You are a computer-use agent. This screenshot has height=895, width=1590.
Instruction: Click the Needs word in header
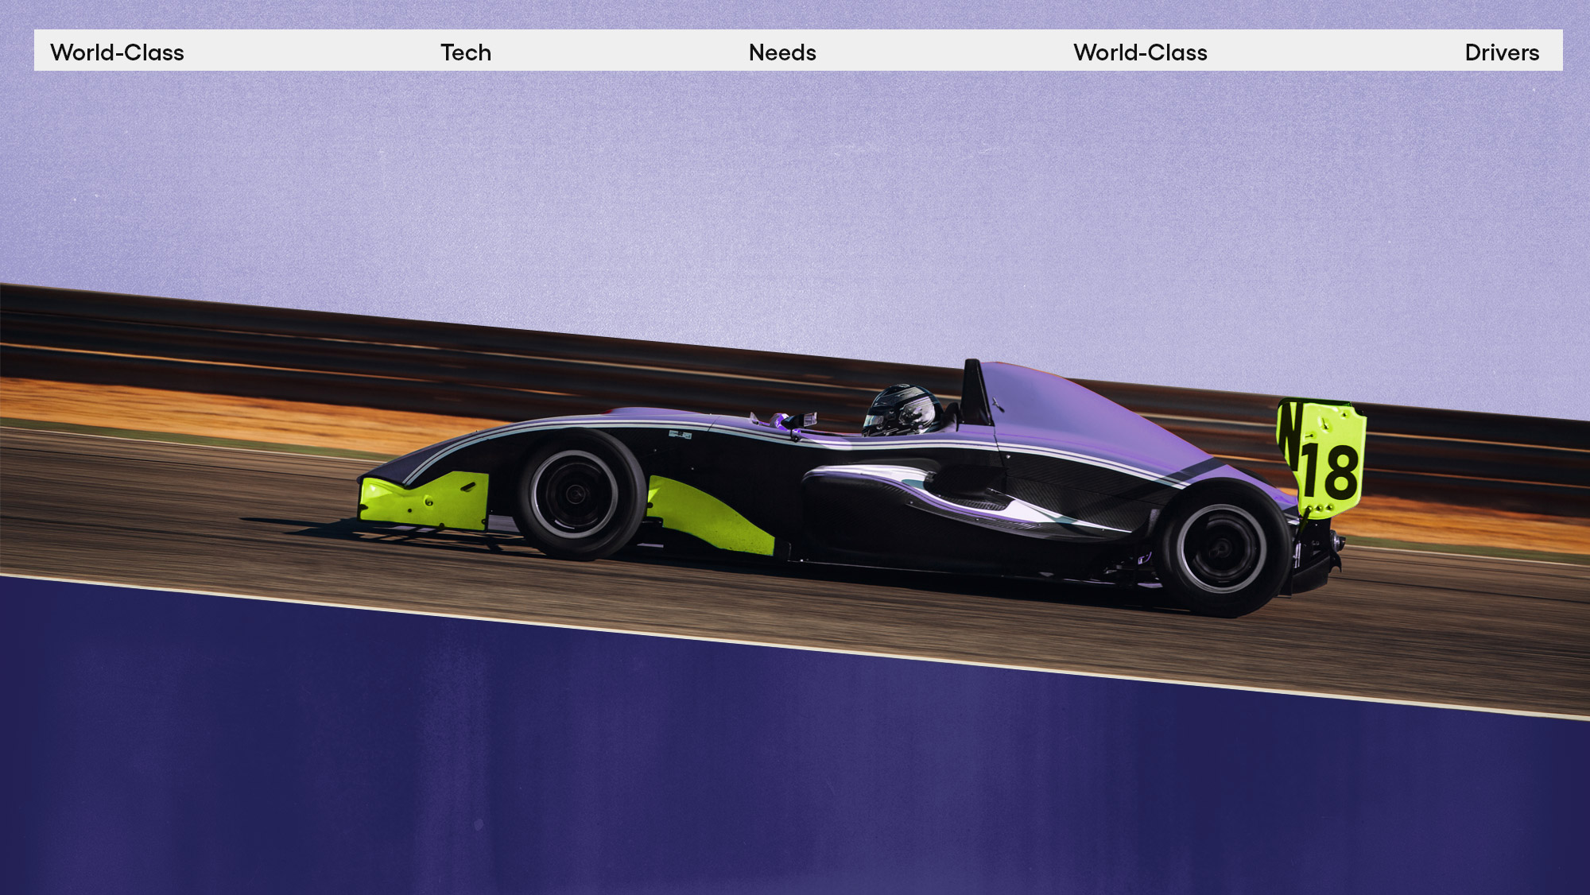tap(782, 52)
